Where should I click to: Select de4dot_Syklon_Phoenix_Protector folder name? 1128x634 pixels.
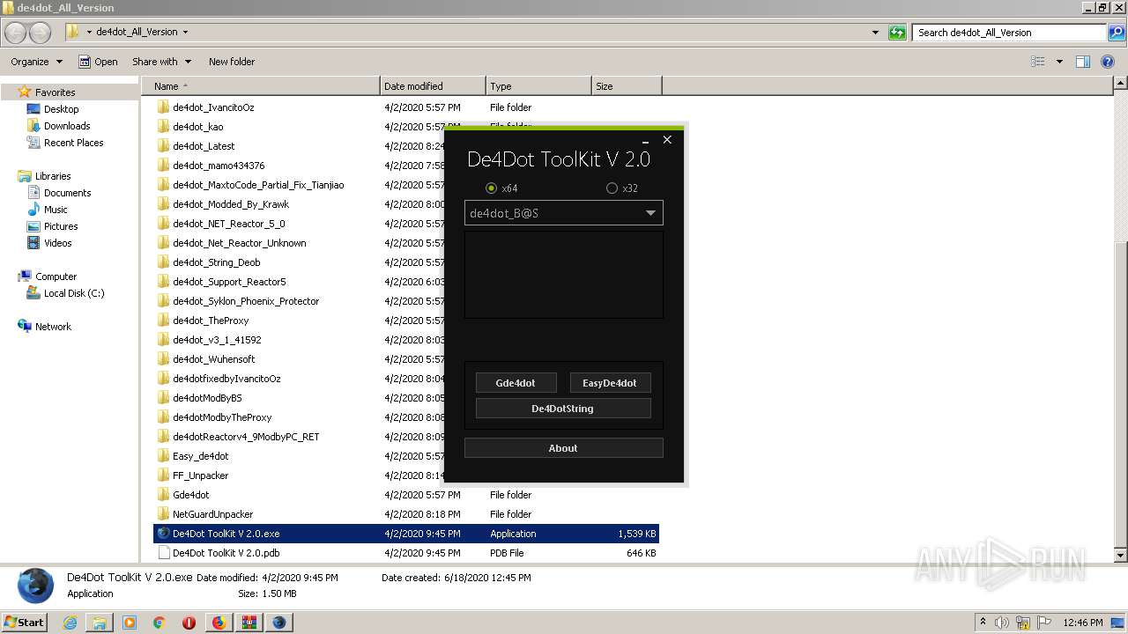pyautogui.click(x=246, y=301)
